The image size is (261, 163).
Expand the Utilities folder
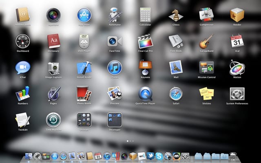pyautogui.click(x=84, y=120)
